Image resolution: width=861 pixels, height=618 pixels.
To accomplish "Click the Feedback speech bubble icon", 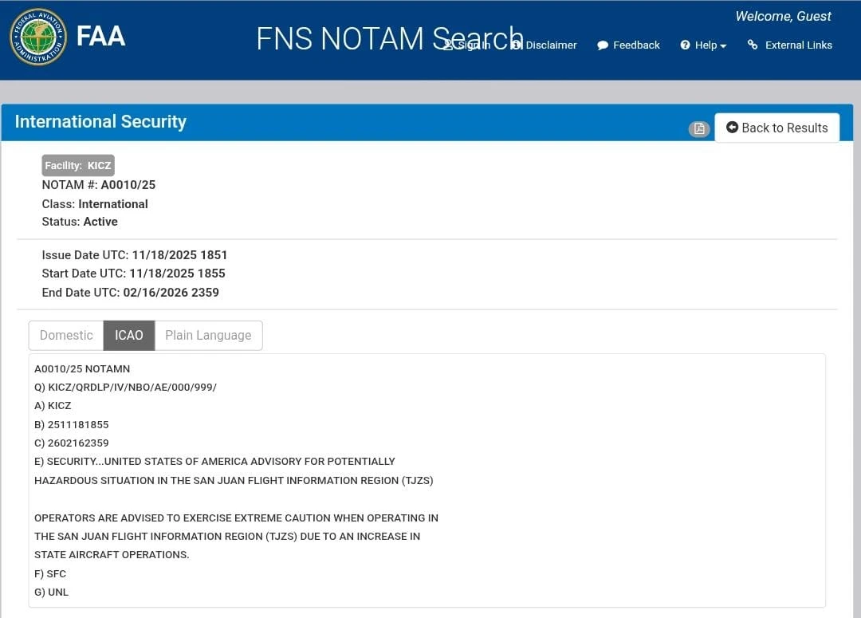I will 603,45.
